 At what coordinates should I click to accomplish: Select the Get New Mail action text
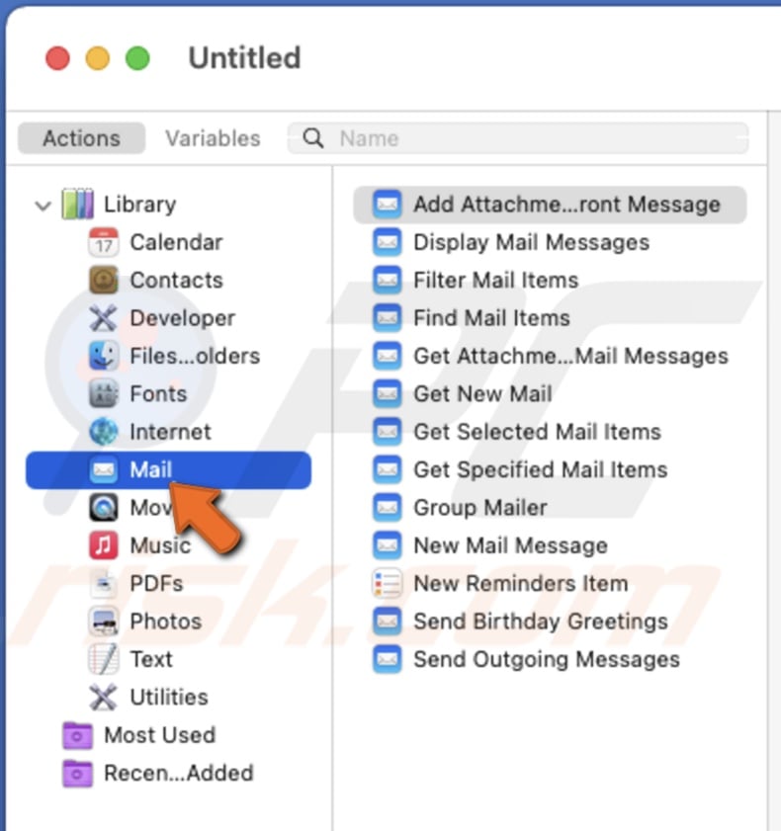click(x=482, y=394)
